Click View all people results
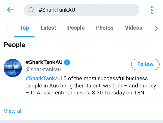Viewport: 163px width, 123px height. point(13,111)
